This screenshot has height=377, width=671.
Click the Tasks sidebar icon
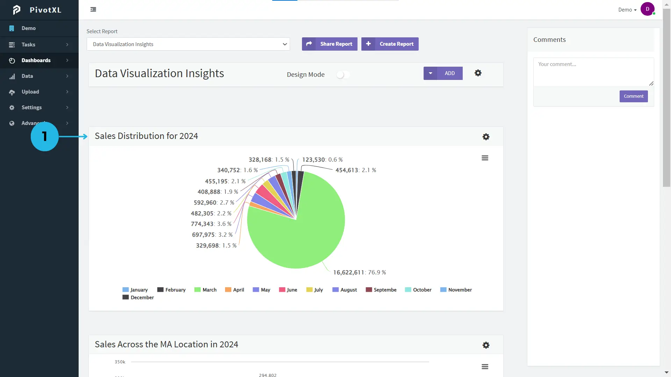click(x=12, y=44)
